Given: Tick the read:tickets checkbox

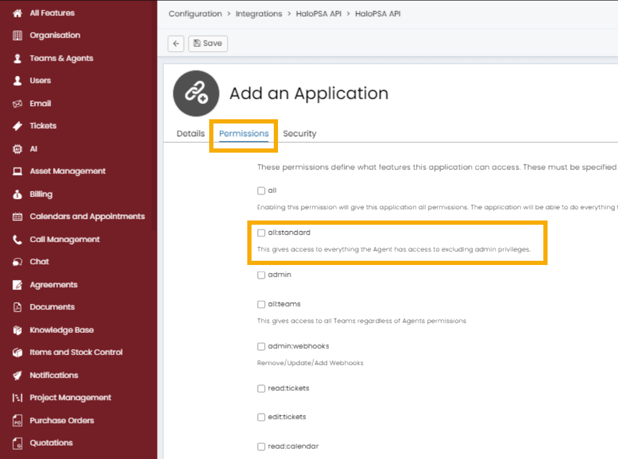Looking at the screenshot, I should click(x=261, y=388).
